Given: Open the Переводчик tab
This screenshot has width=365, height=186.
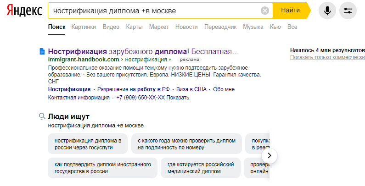Looking at the screenshot, I should pyautogui.click(x=220, y=27).
